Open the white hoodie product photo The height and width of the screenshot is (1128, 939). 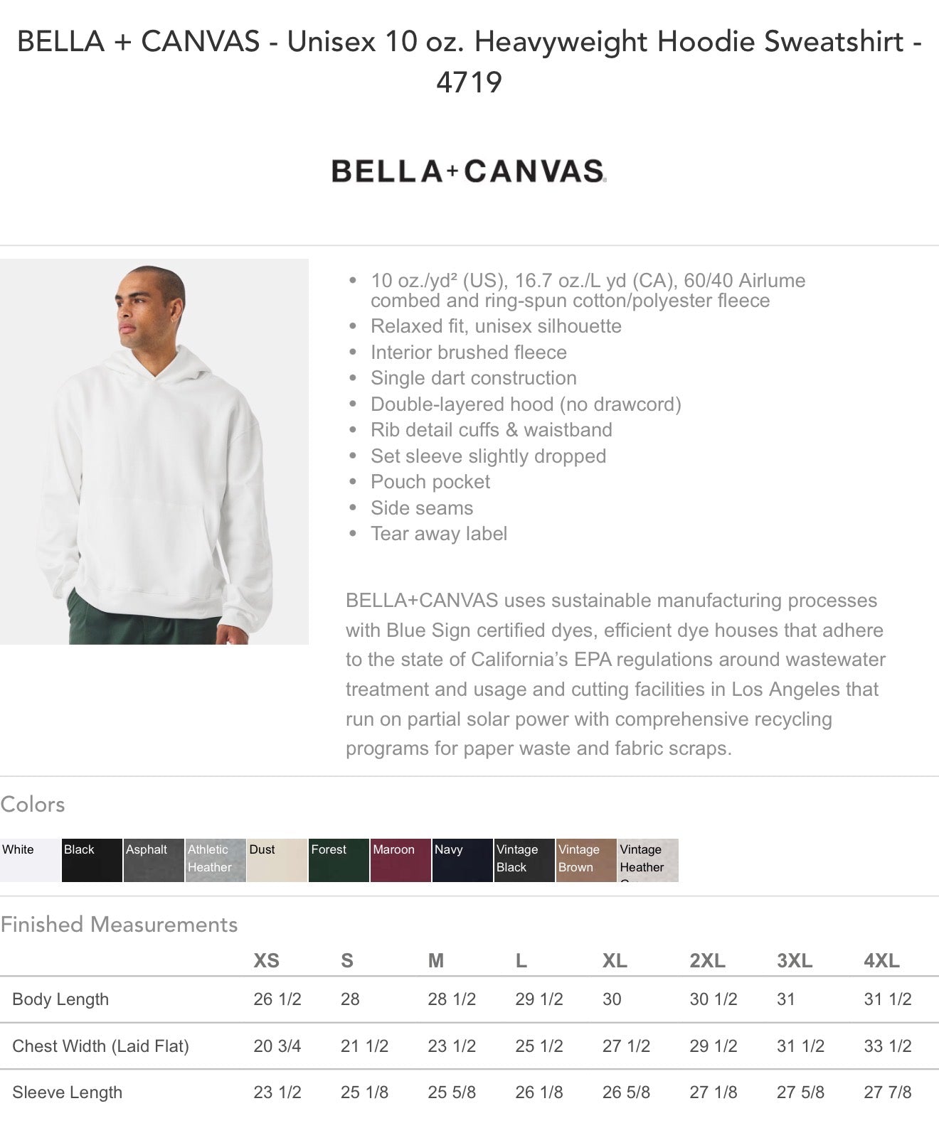[x=154, y=452]
